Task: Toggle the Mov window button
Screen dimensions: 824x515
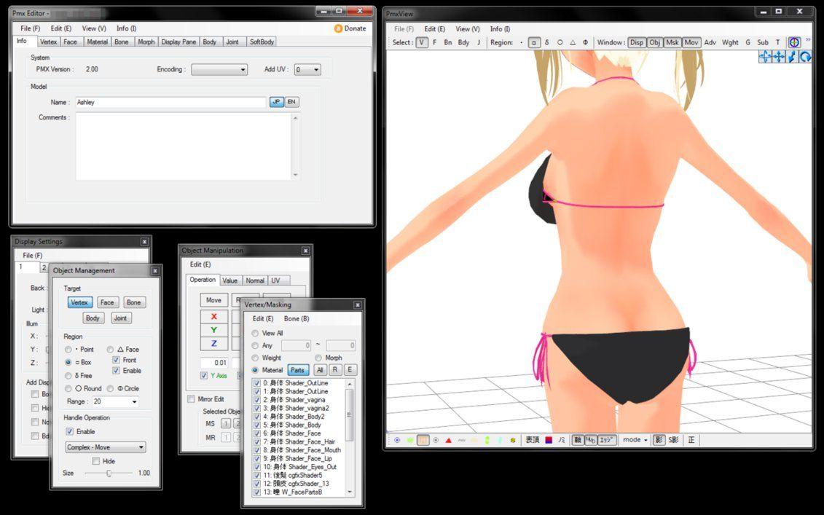Action: 691,42
